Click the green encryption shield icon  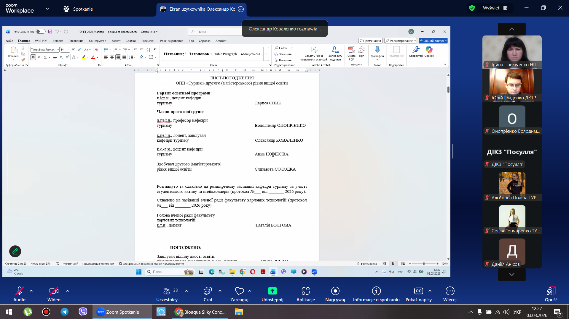(x=472, y=8)
